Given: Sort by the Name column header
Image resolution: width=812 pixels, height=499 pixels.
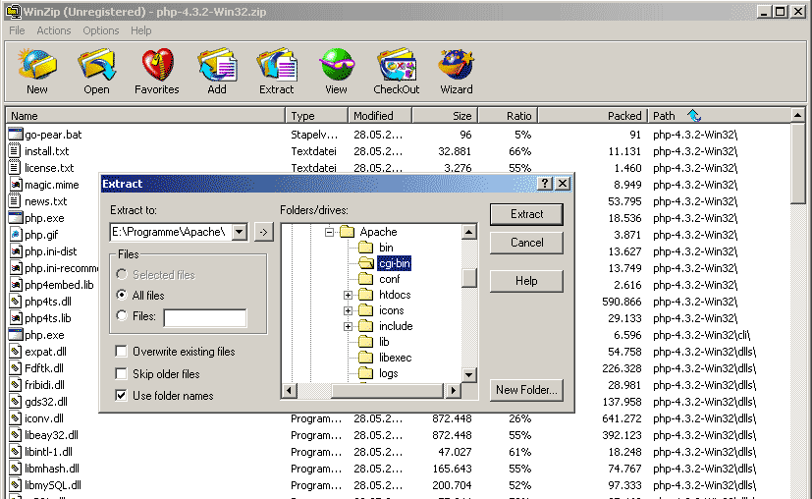Looking at the screenshot, I should [145, 116].
